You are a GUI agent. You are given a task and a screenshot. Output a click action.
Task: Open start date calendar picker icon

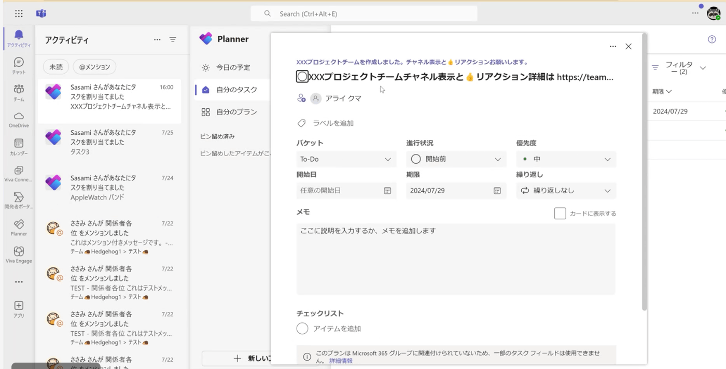point(387,191)
